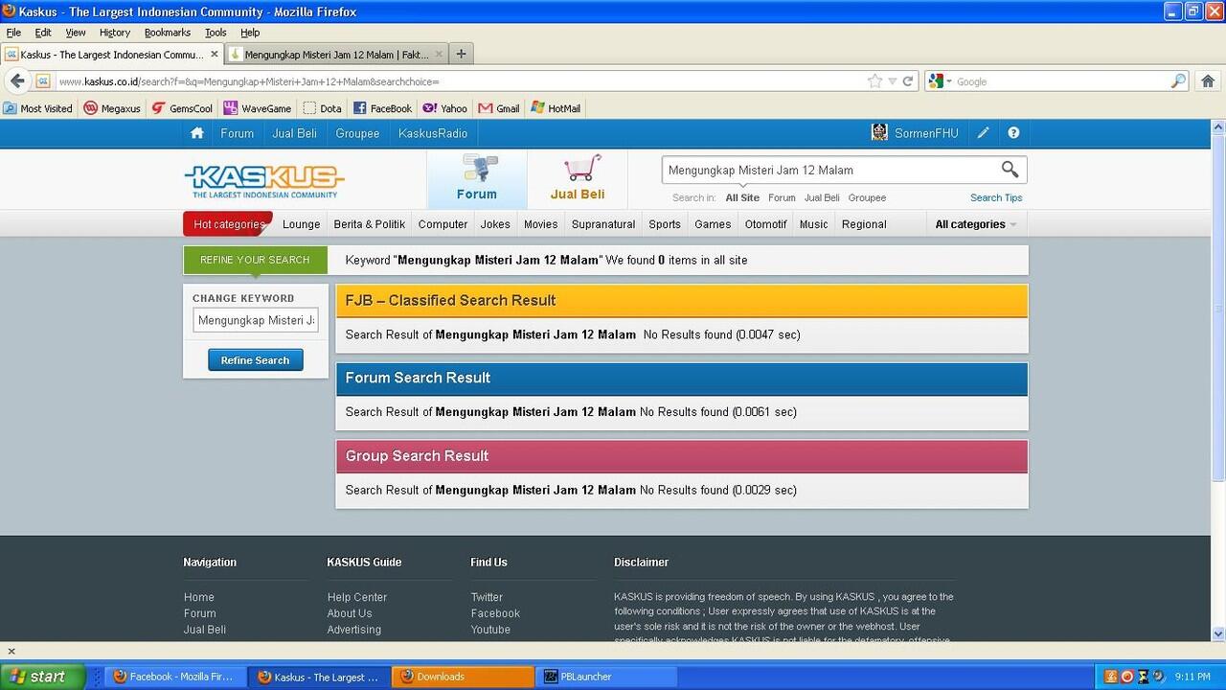Close the find bar X at bottom
The image size is (1226, 690).
(x=11, y=651)
